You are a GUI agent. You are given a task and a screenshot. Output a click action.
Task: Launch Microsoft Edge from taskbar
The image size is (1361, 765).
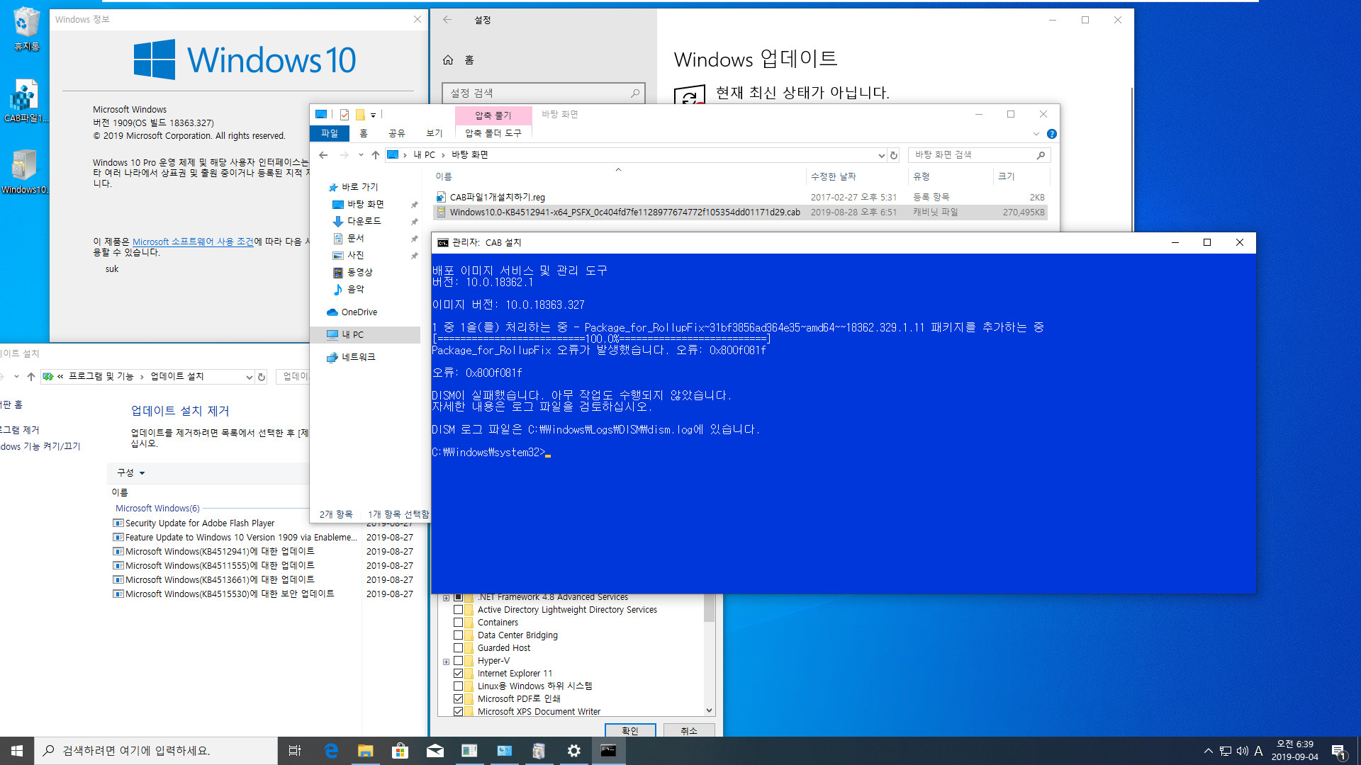pos(331,751)
